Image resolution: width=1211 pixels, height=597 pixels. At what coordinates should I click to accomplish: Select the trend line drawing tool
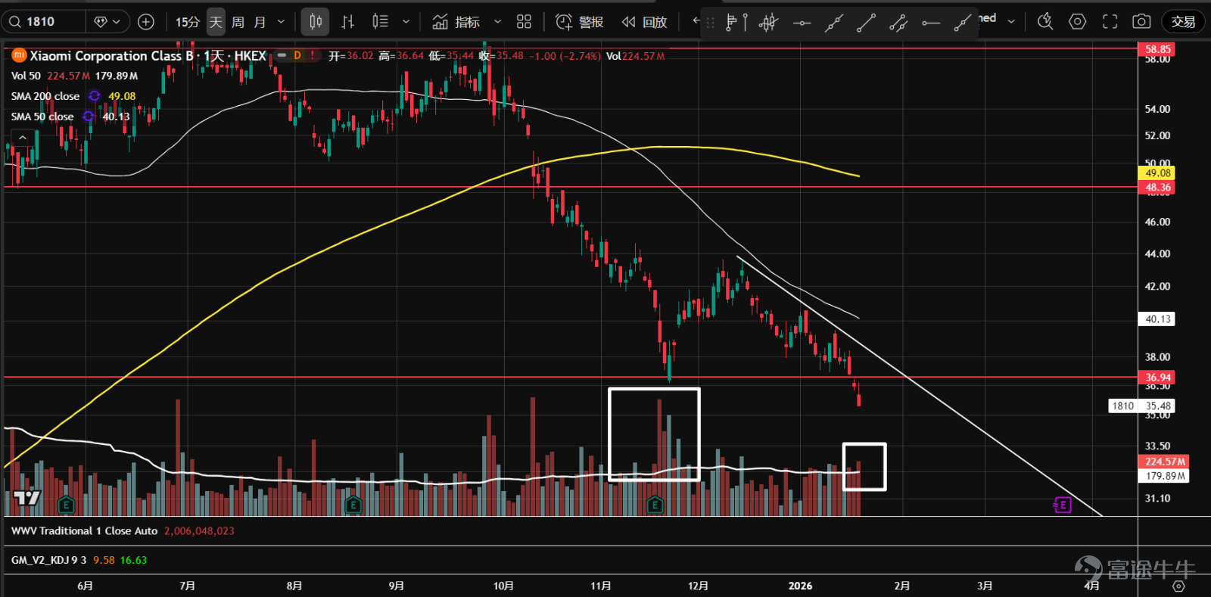pyautogui.click(x=866, y=23)
